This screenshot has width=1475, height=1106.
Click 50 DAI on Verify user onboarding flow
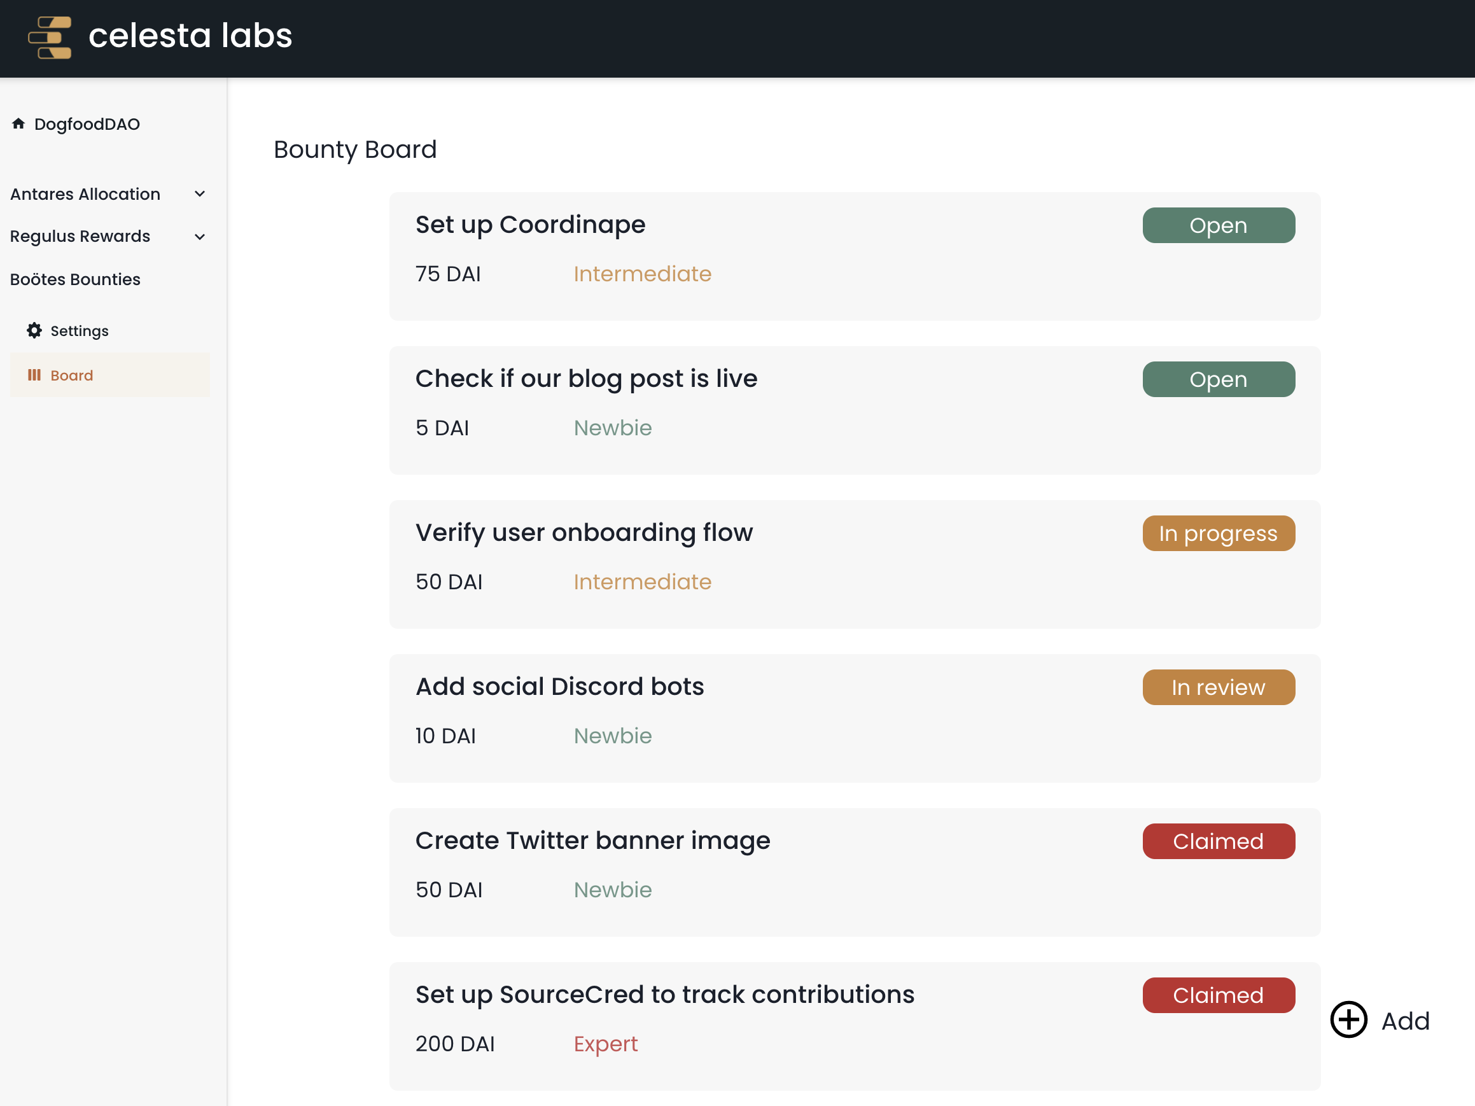point(449,582)
